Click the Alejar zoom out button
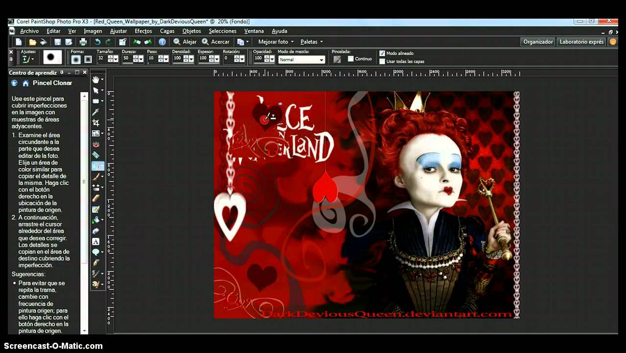Screen dimensions: 626x353 click(185, 42)
